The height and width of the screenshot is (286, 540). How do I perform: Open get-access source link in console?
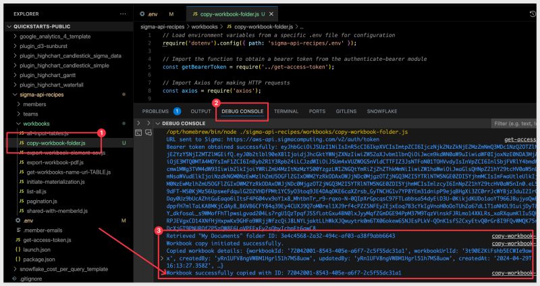pos(520,139)
